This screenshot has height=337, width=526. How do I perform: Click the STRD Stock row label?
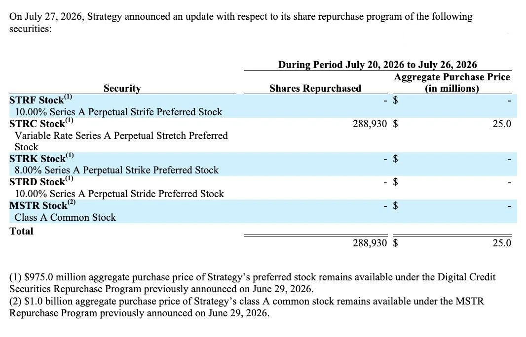(41, 182)
